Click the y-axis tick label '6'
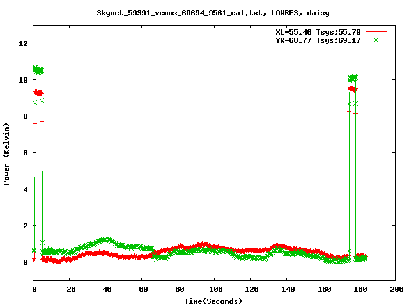Screen dimensions: 409x307 click(26, 153)
